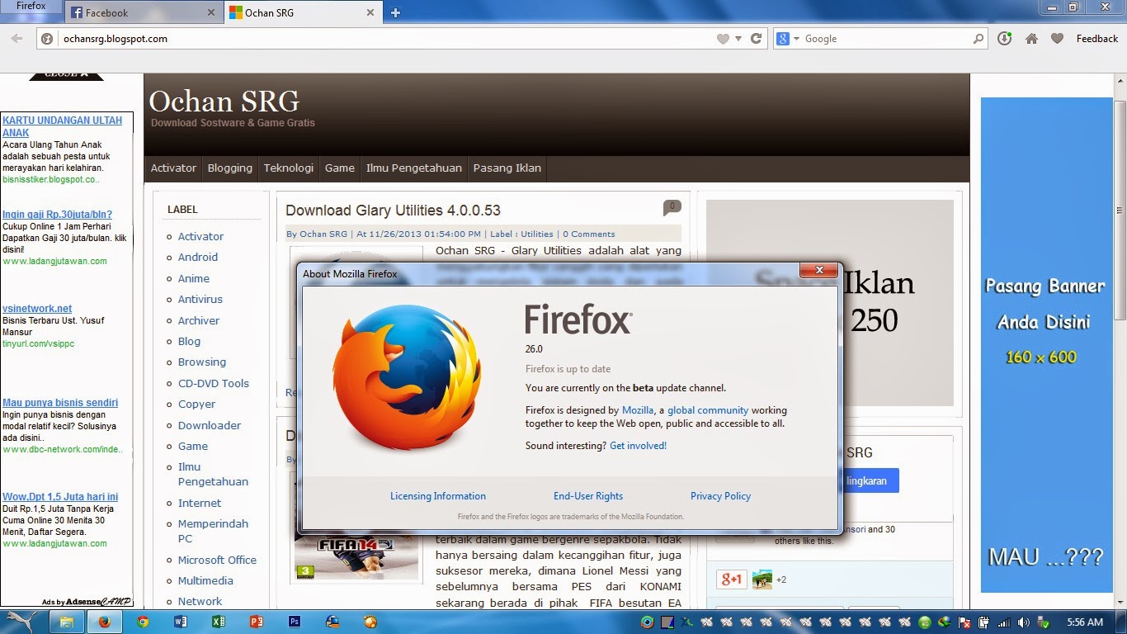Image resolution: width=1127 pixels, height=634 pixels.
Task: Launch Microsoft Excel from taskbar
Action: click(219, 622)
